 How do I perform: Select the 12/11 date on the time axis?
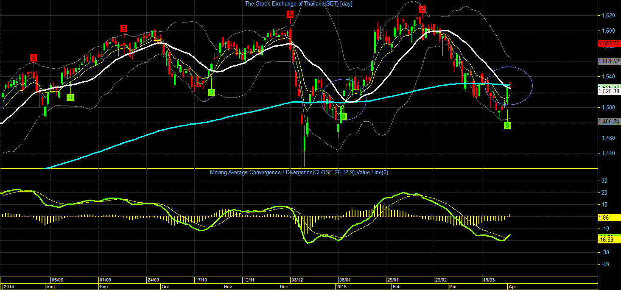(249, 280)
